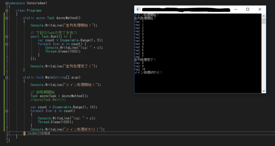Click console output "メイン処理開始！" first line
This screenshot has width=275, height=146.
[147, 15]
